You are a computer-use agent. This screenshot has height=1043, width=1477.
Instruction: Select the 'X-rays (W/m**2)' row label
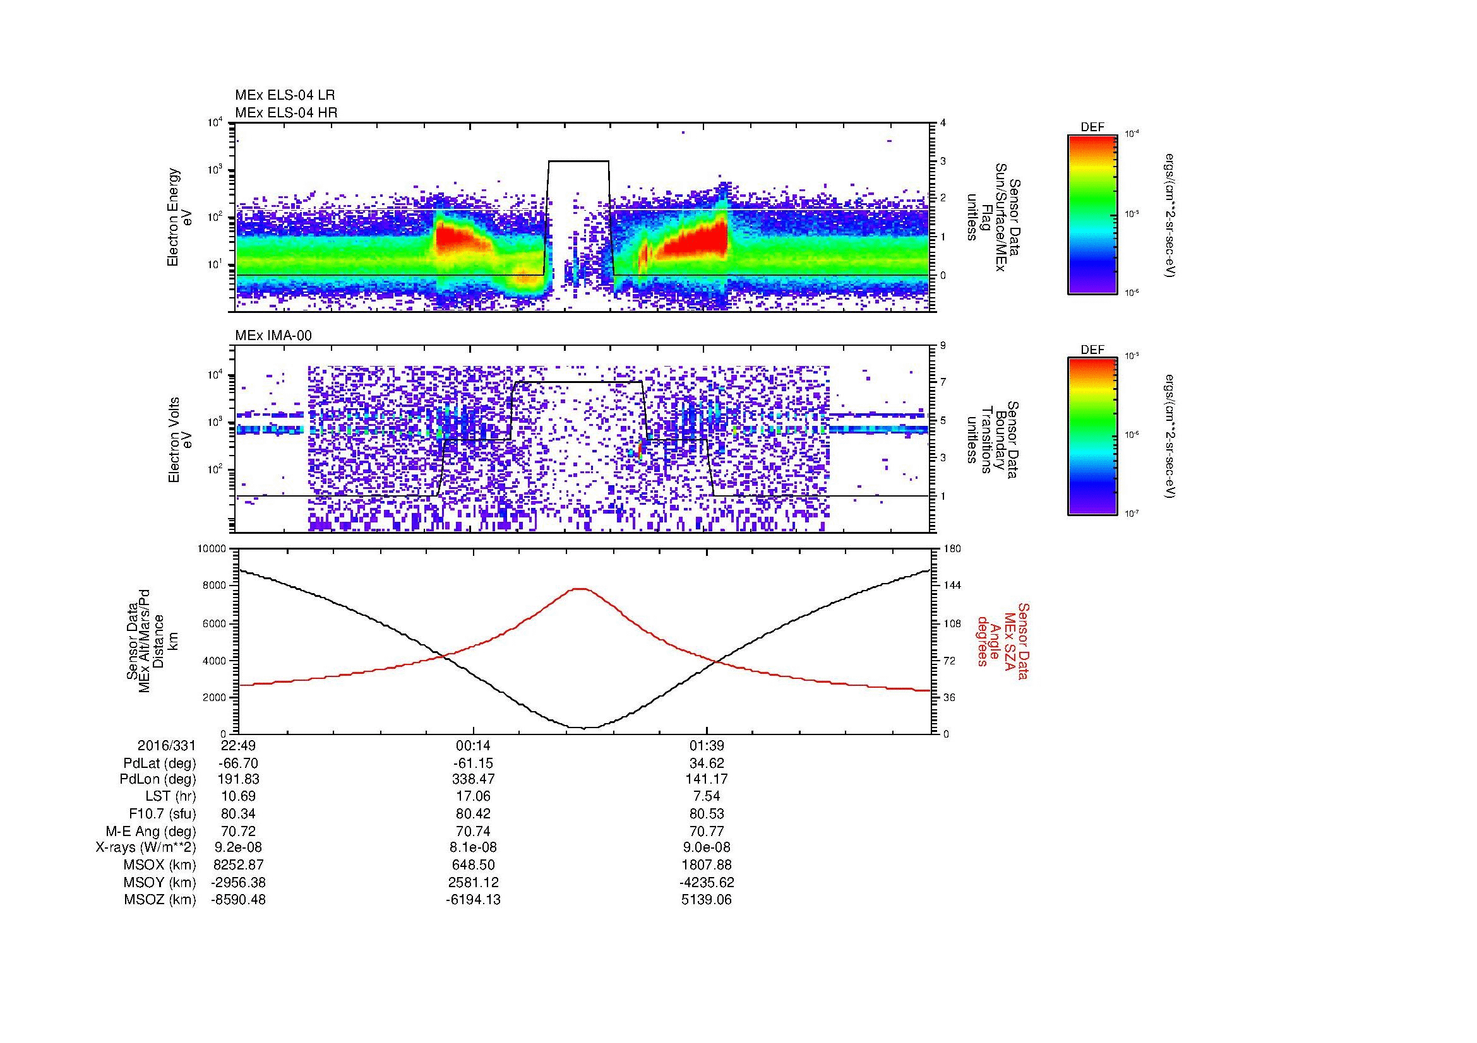pos(145,848)
